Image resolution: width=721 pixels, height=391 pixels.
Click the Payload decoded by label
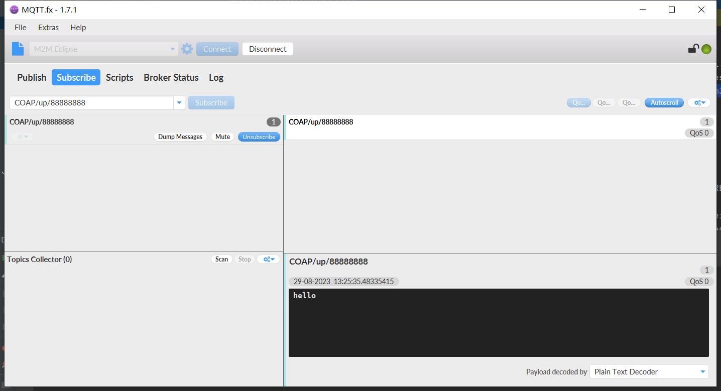click(x=556, y=372)
